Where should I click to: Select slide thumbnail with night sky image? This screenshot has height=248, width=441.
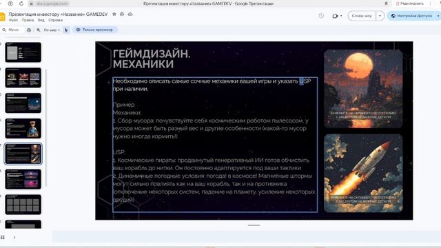[23, 103]
